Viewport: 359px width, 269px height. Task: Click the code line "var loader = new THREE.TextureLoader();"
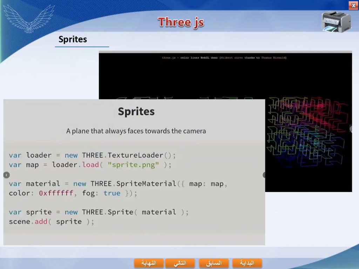pyautogui.click(x=92, y=155)
